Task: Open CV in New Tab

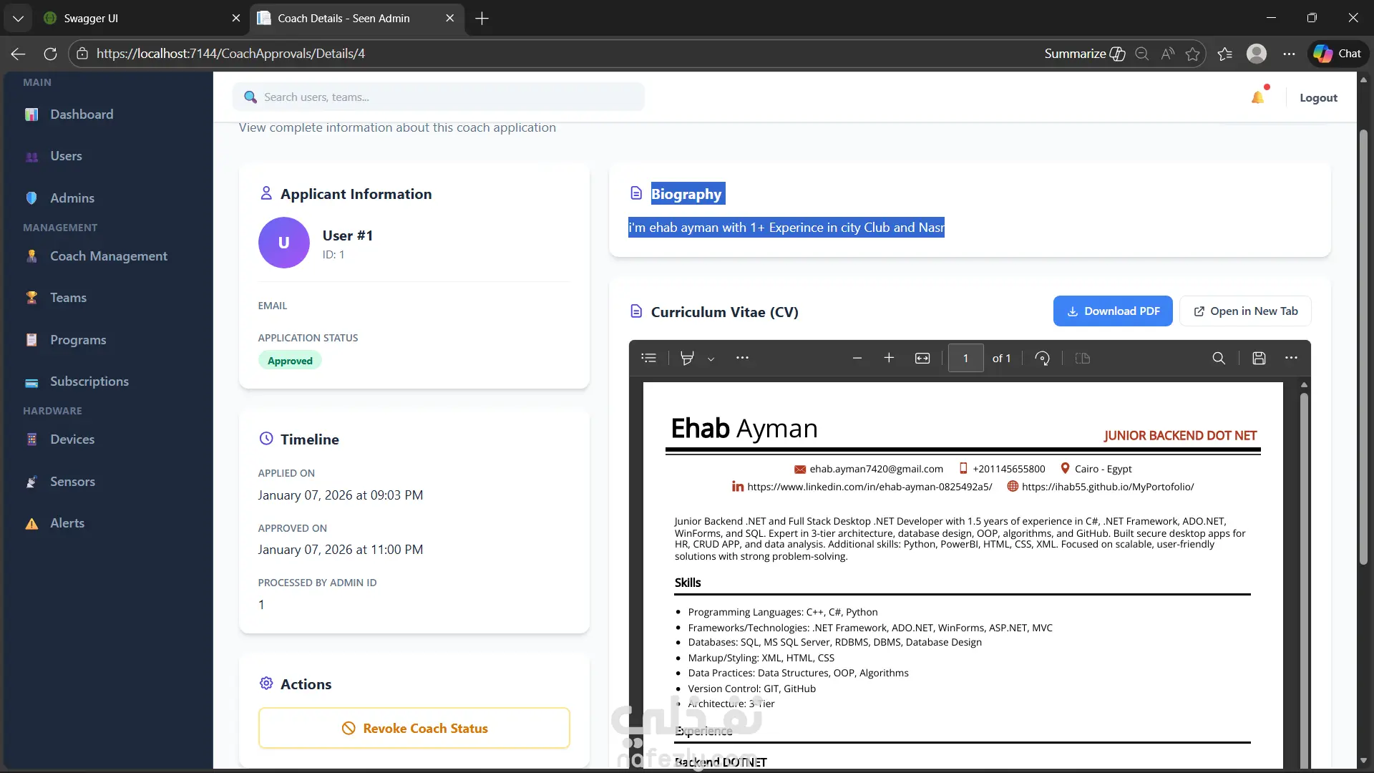Action: (1245, 311)
